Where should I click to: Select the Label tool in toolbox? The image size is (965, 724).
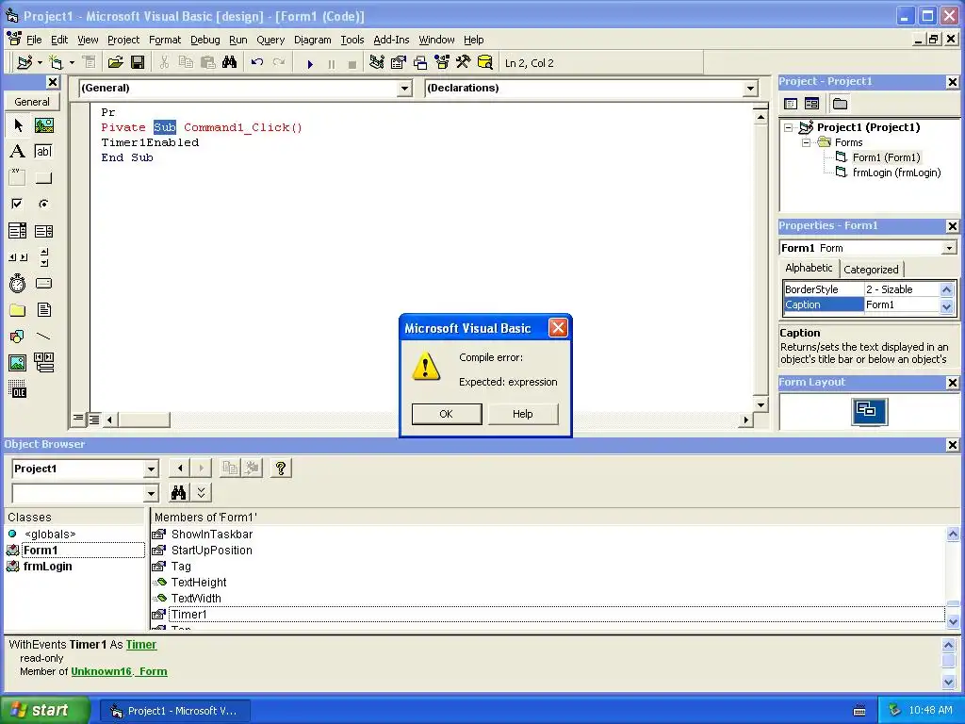[x=18, y=152]
